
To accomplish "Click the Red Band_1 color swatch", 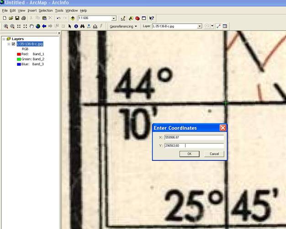I will click(18, 54).
